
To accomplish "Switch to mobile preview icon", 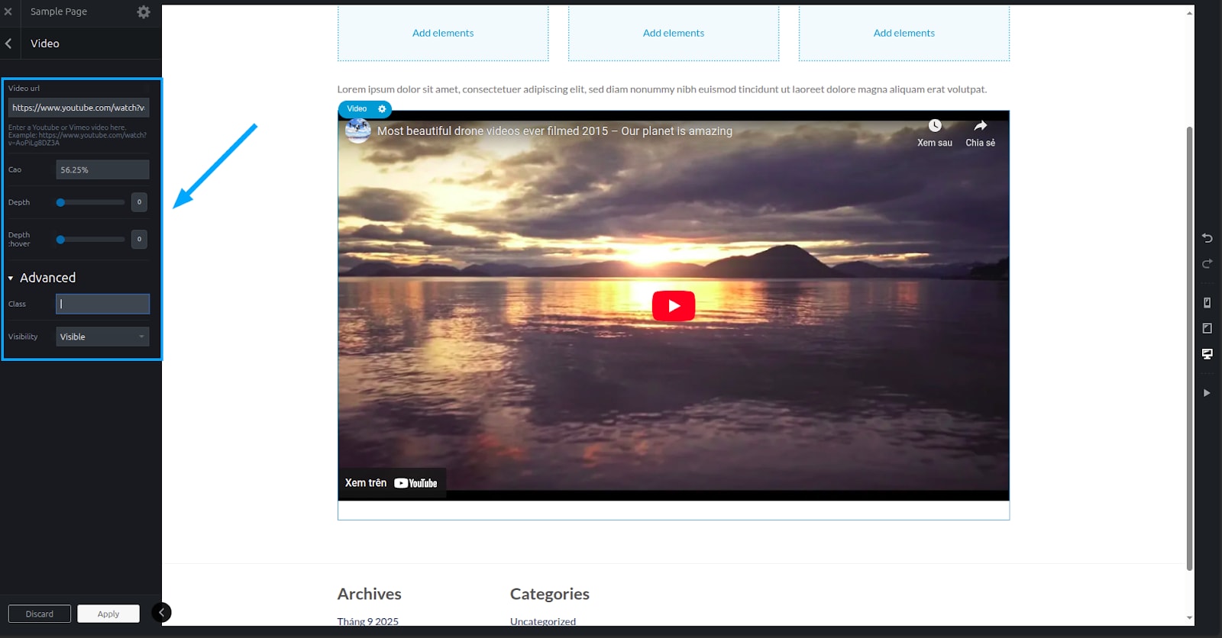I will click(1207, 303).
